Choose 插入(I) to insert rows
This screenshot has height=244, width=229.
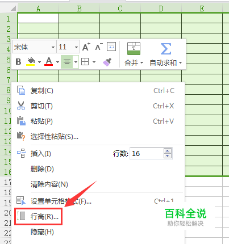pyautogui.click(x=41, y=153)
